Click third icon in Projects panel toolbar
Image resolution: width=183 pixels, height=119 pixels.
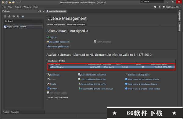(14, 16)
